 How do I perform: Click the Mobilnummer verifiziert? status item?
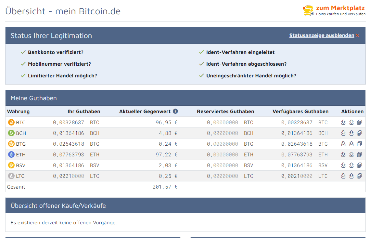(x=59, y=64)
